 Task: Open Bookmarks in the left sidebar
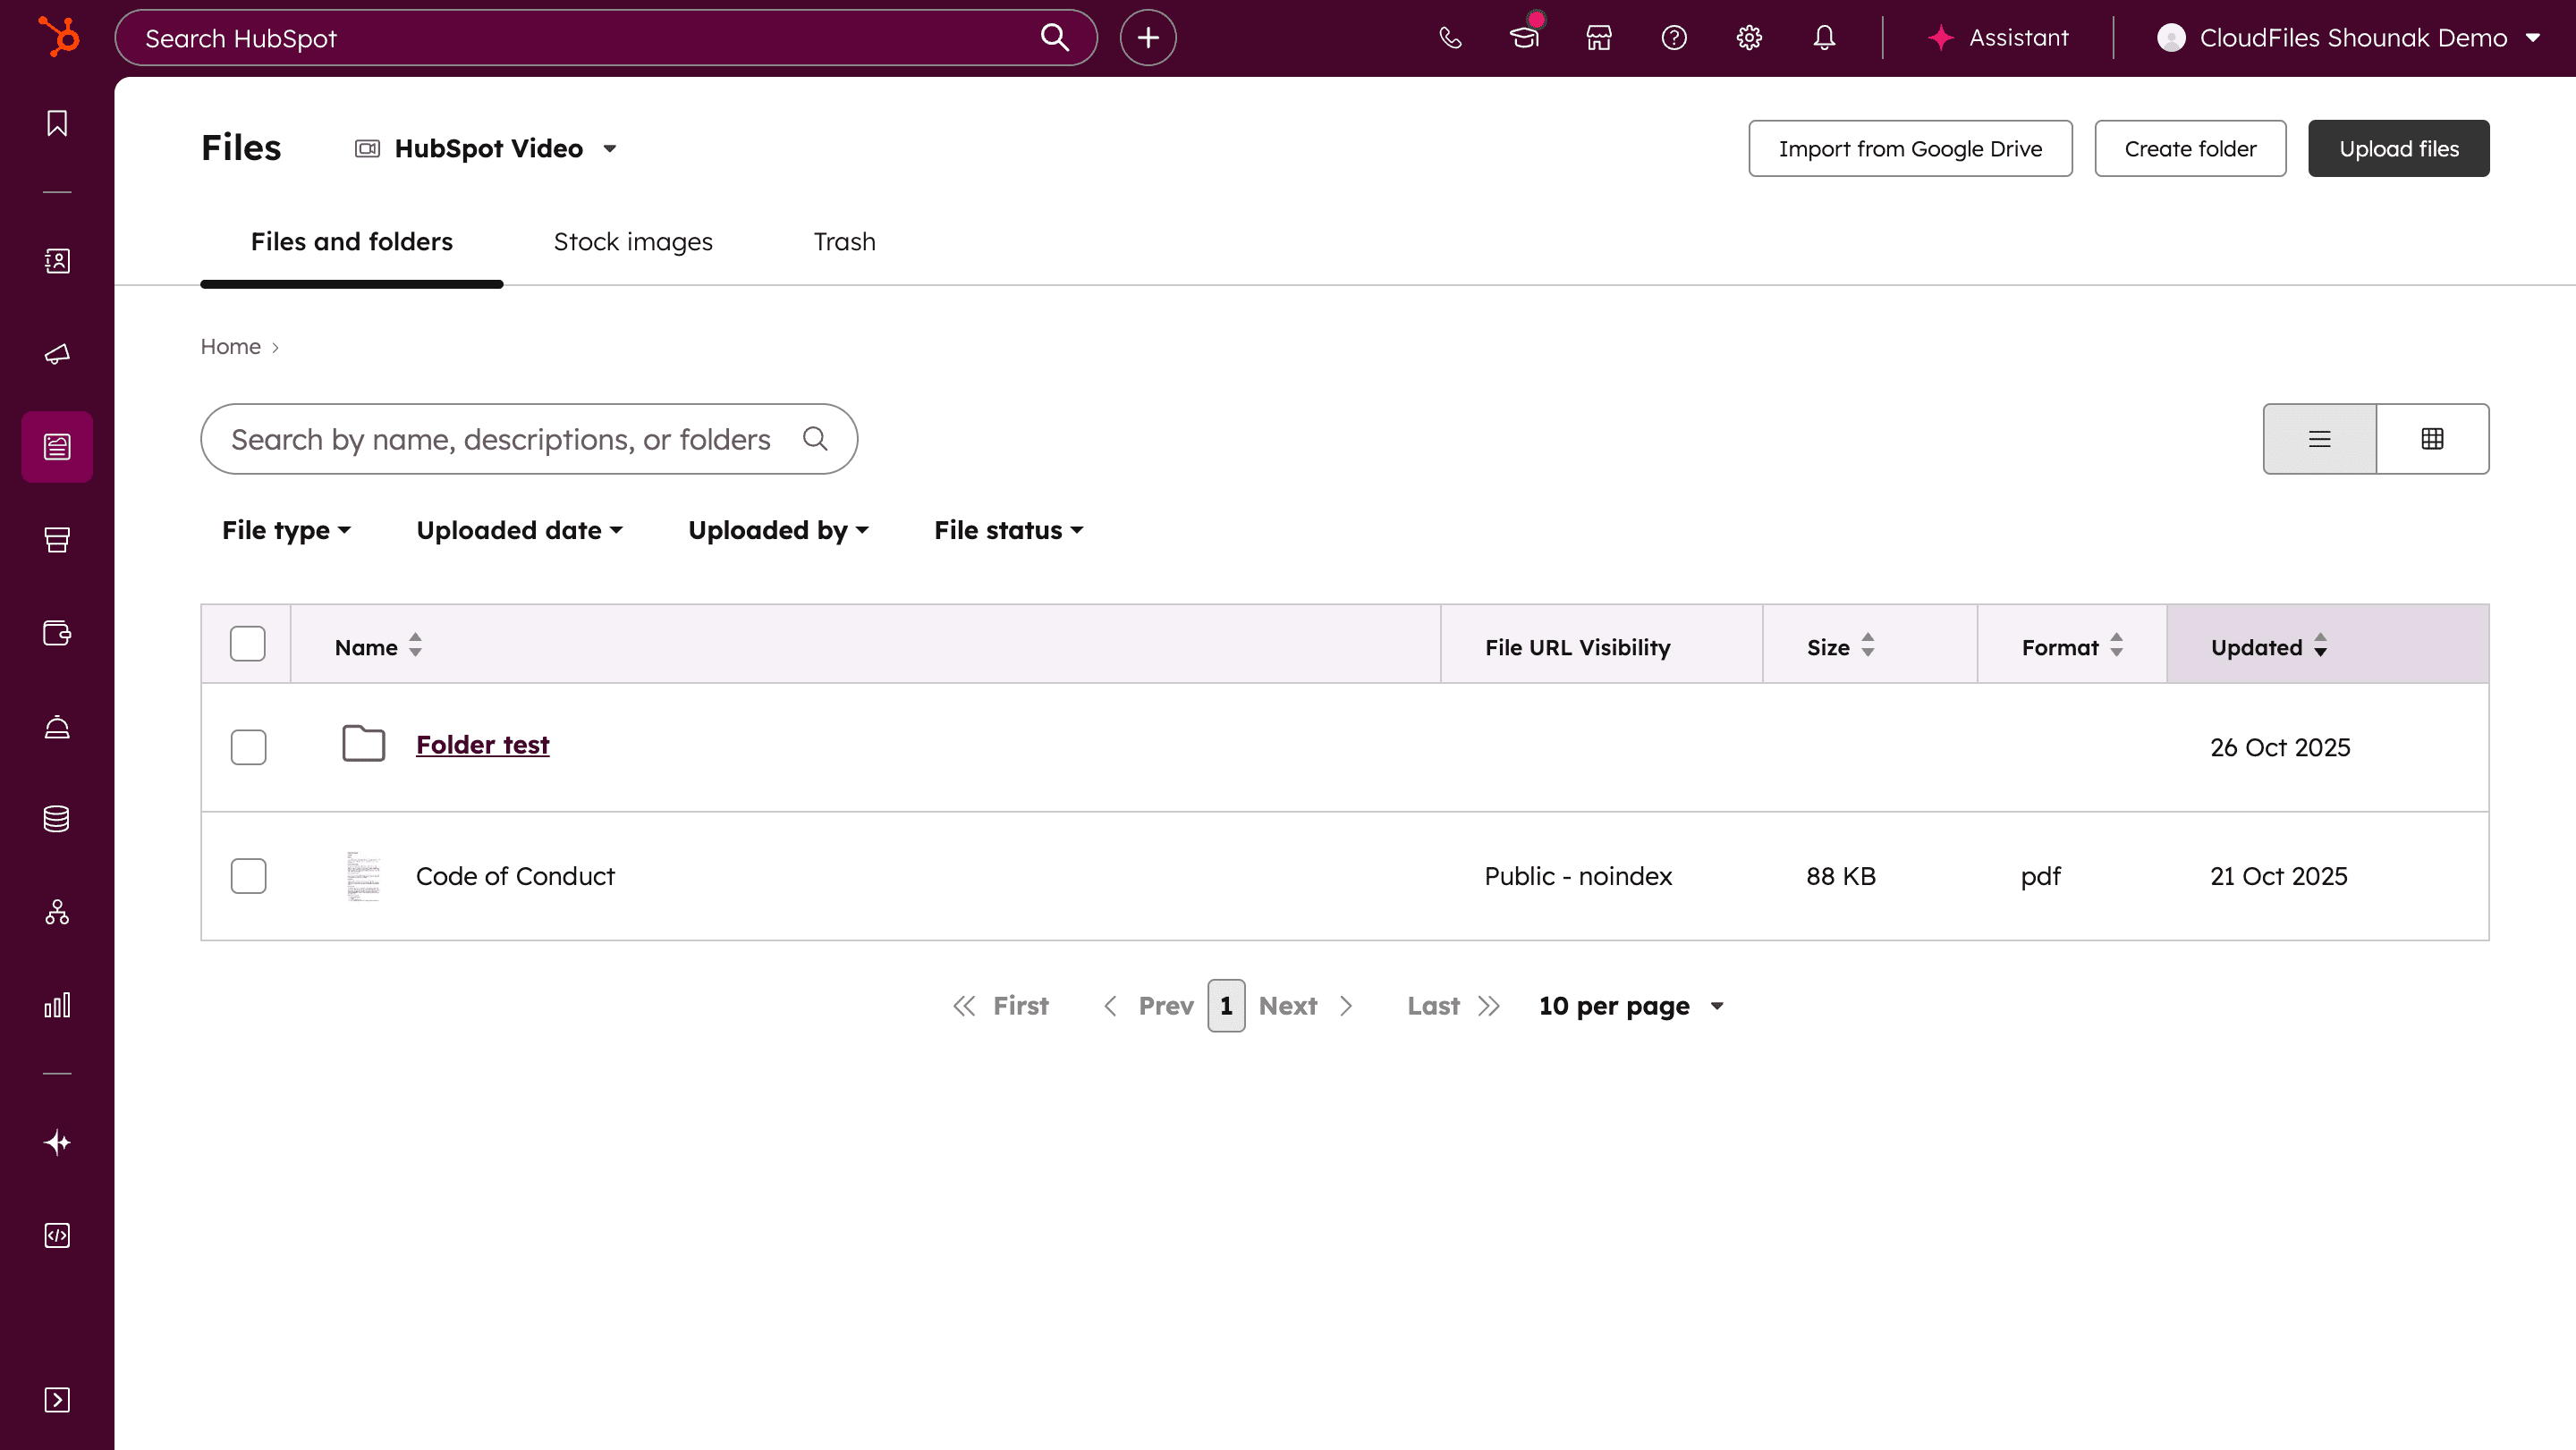(x=57, y=122)
